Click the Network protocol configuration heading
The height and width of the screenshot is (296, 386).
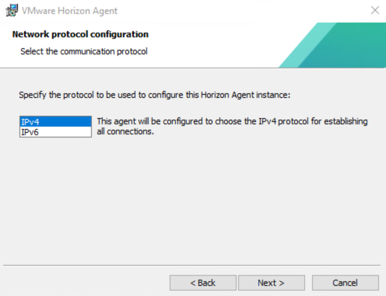click(80, 34)
